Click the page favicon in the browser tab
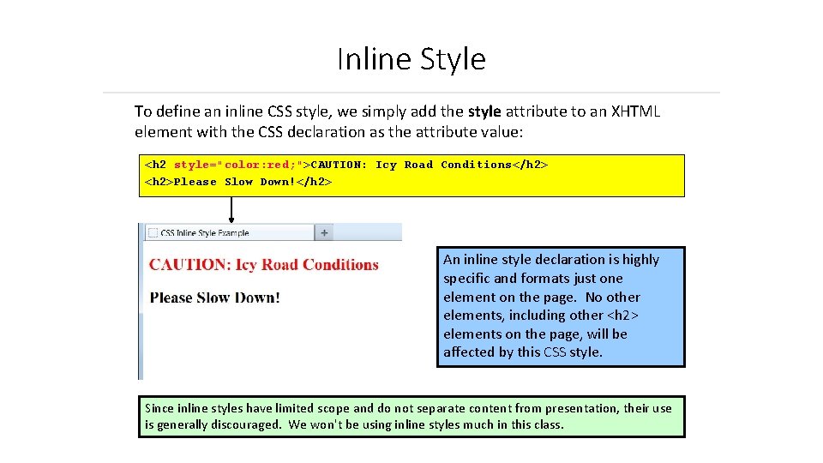 click(153, 232)
